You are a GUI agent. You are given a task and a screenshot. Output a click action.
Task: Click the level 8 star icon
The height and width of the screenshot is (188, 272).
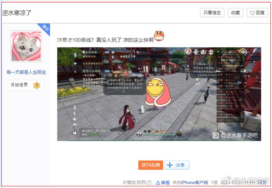37,85
